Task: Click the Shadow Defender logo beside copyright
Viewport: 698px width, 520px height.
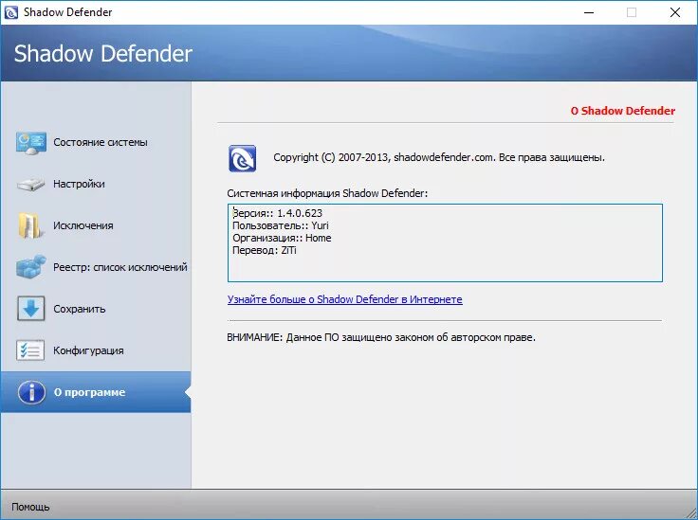Action: tap(242, 158)
